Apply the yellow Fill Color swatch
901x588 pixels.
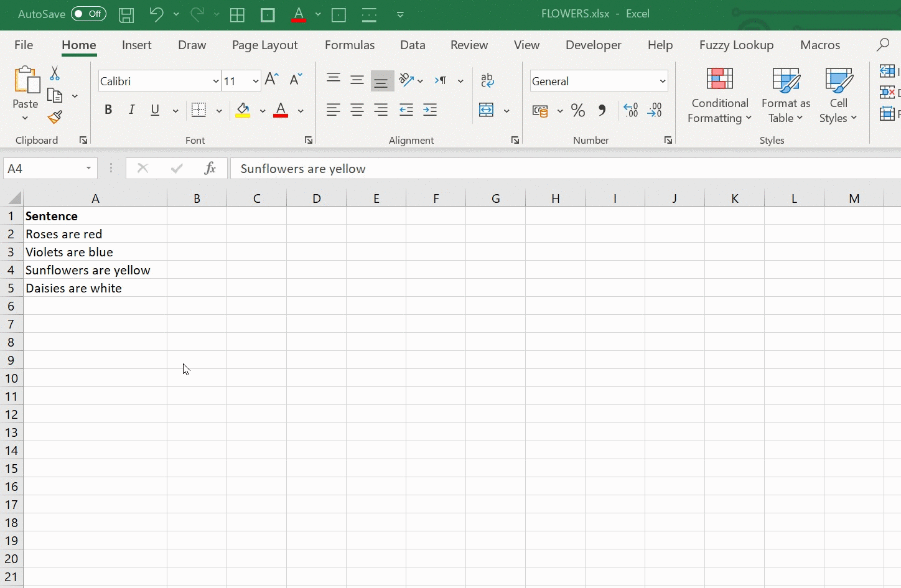pos(243,111)
